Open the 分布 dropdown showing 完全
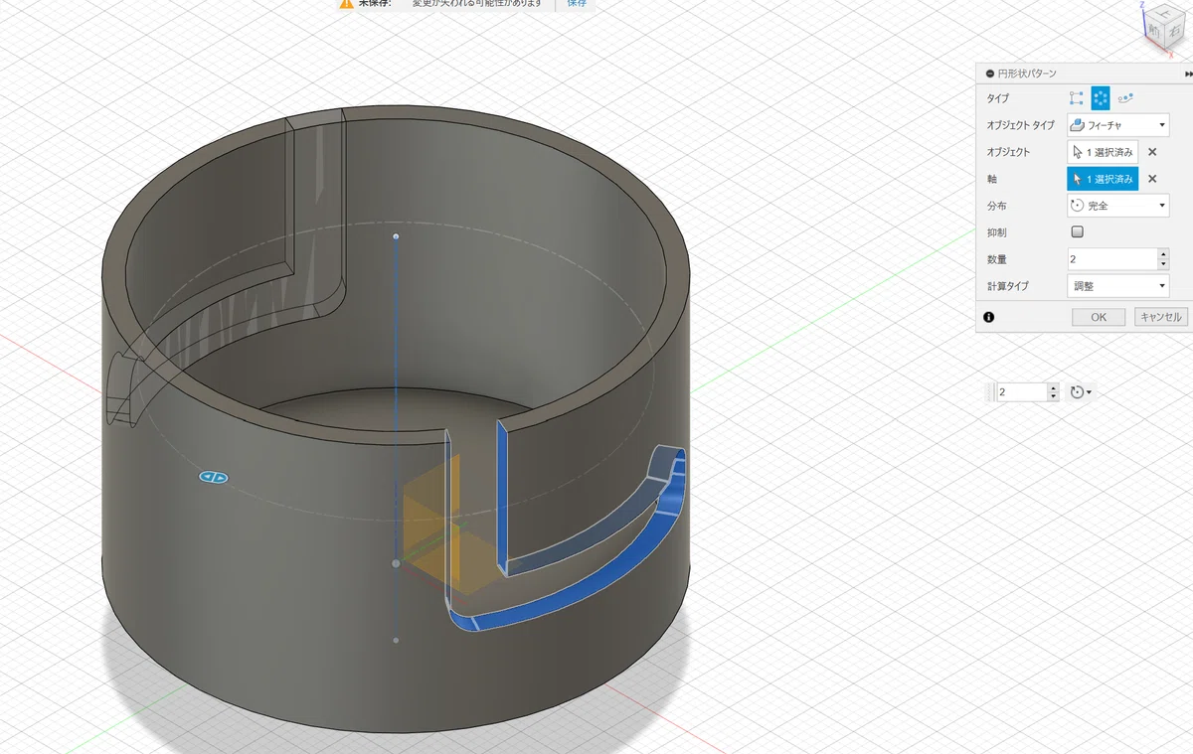1193x754 pixels. [x=1117, y=206]
